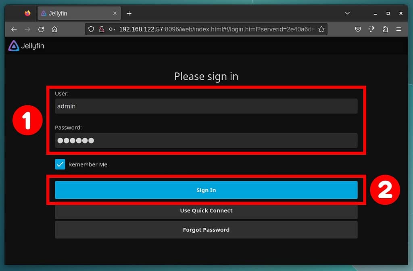Bookmark this page with the star icon
Screen dimensions: 413x271
coord(321,29)
